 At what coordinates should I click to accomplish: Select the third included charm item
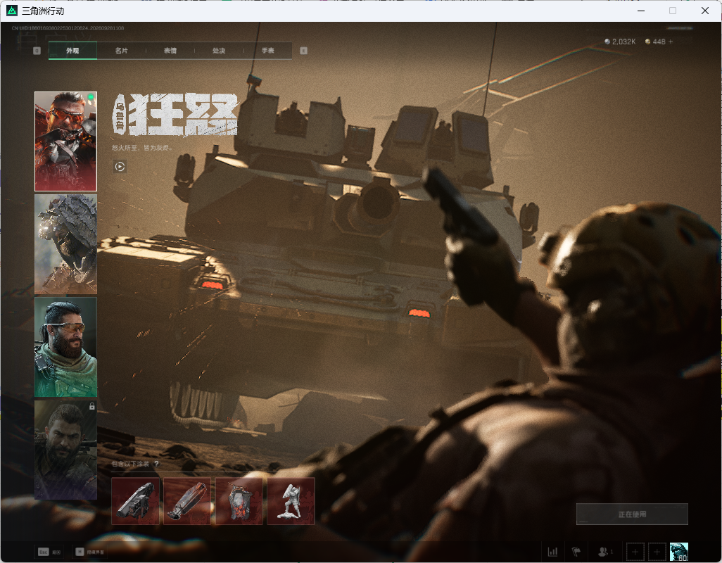(239, 501)
